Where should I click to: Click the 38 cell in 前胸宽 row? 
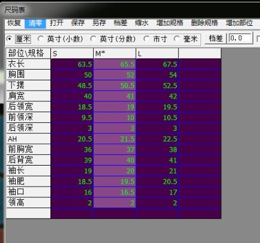[157, 149]
